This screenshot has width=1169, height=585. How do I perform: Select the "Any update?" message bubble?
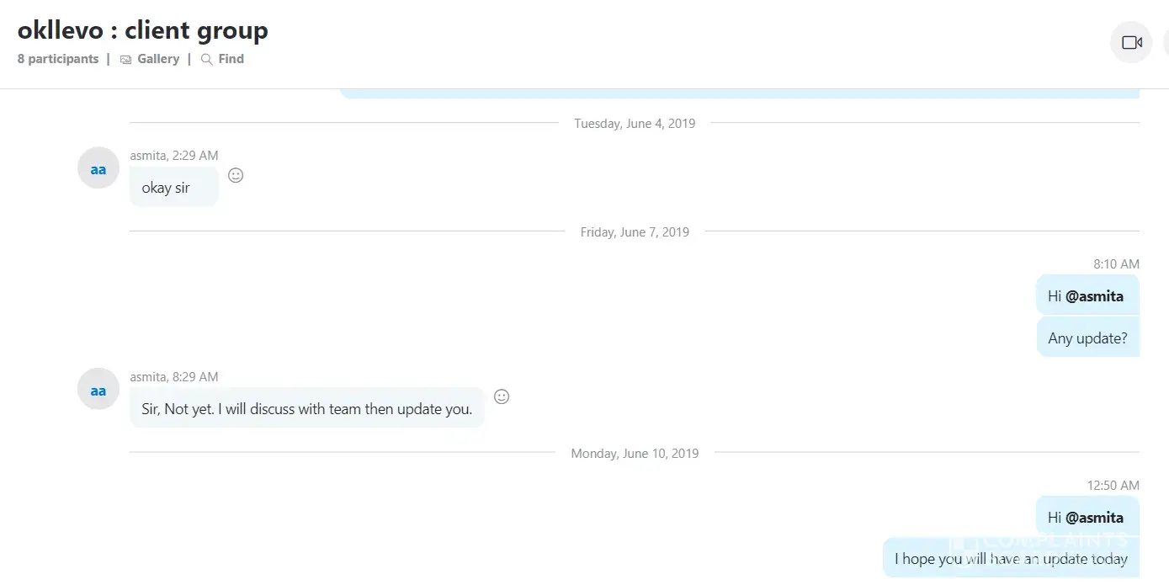(x=1087, y=338)
